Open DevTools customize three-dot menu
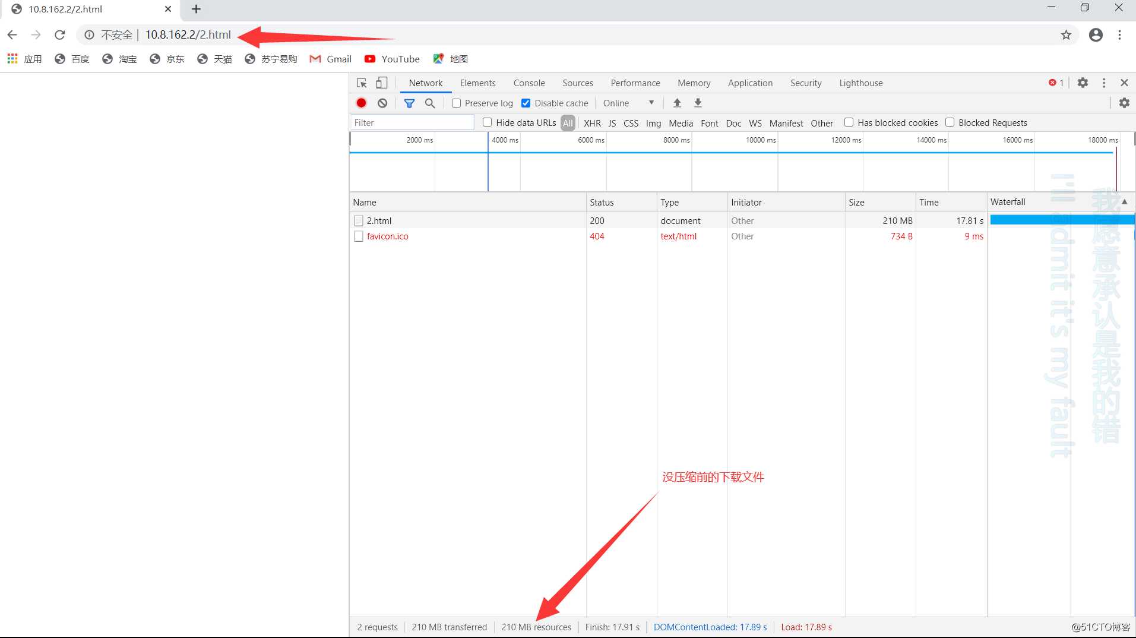Screen dimensions: 1136x638 [x=1104, y=83]
